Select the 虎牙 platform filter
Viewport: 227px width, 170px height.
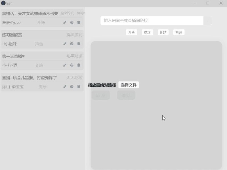click(x=147, y=32)
